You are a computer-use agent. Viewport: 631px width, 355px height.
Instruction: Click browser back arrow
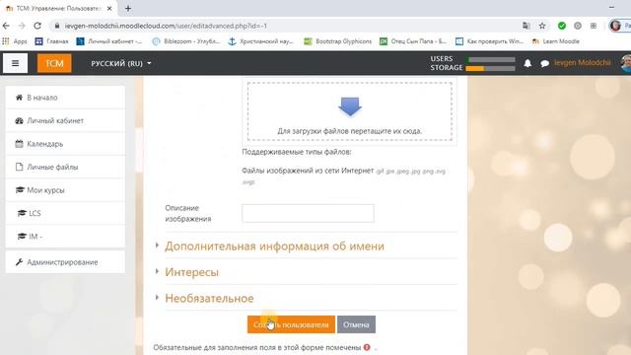[x=6, y=26]
